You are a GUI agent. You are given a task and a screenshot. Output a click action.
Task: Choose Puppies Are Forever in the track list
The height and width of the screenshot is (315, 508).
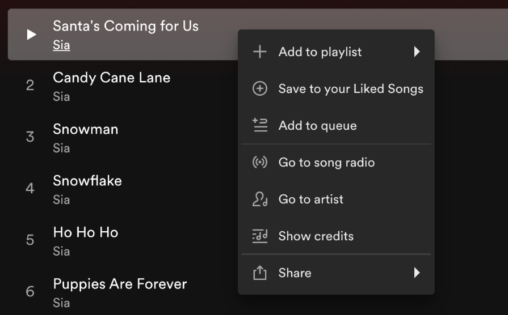click(120, 284)
